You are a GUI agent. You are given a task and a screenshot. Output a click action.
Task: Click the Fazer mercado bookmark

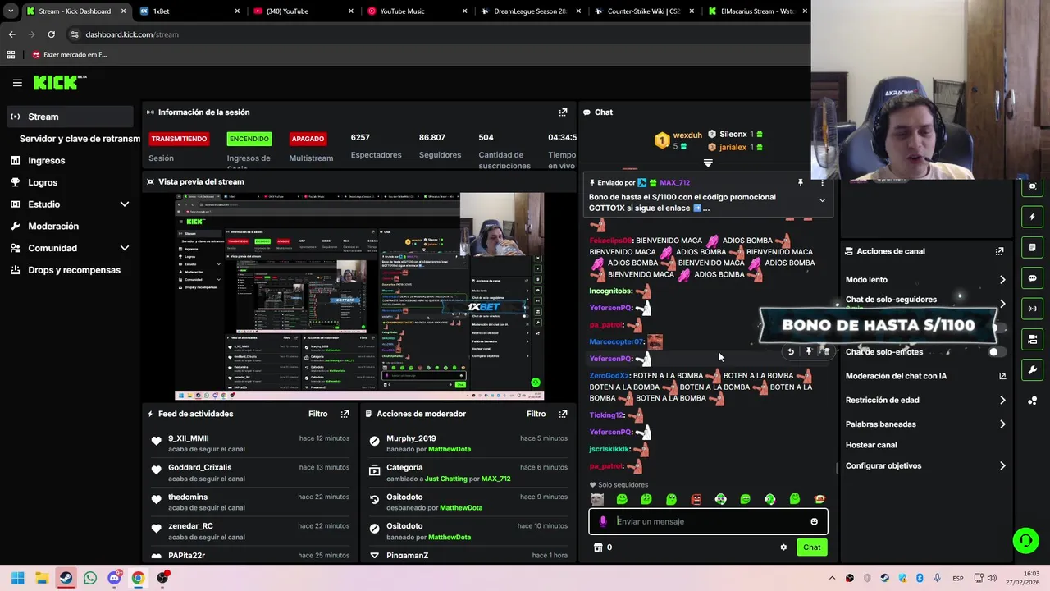(x=70, y=55)
